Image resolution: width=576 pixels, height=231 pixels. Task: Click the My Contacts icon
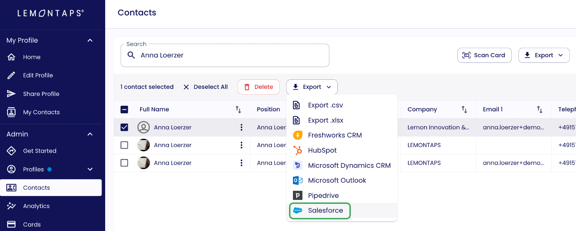click(11, 112)
